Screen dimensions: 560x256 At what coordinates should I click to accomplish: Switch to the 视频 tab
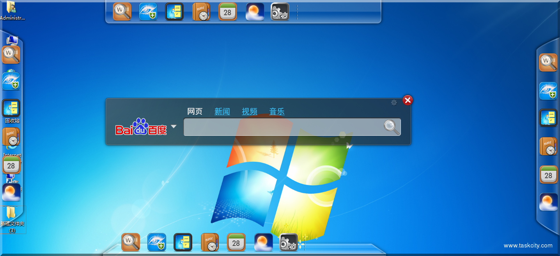click(x=250, y=112)
